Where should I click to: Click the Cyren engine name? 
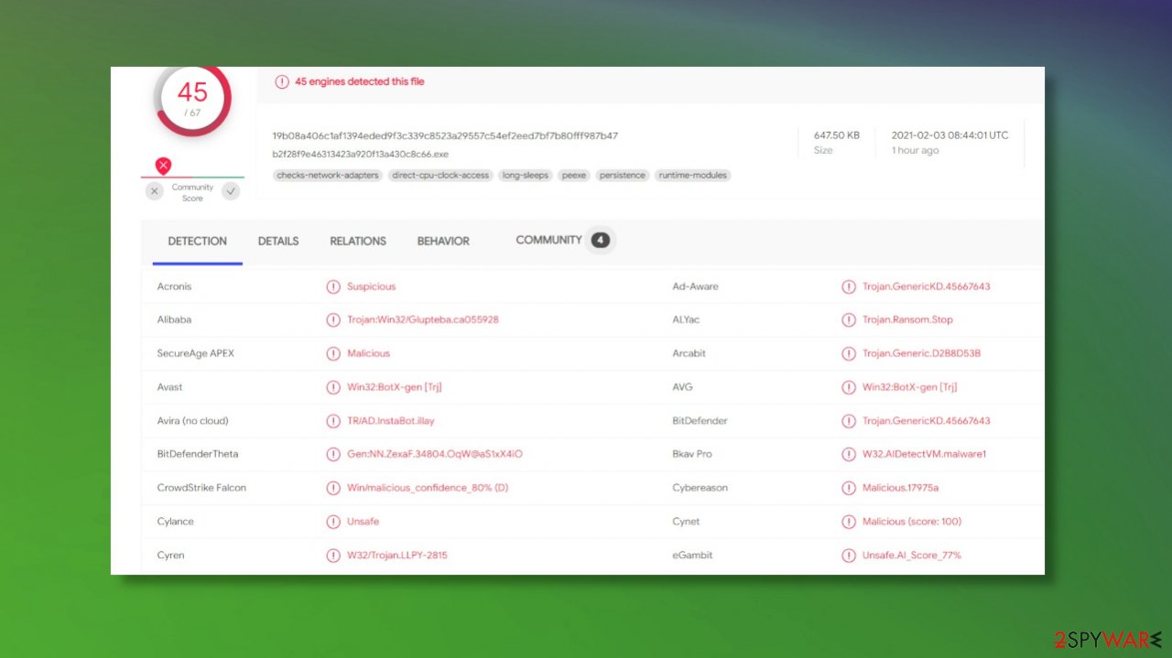coord(171,555)
